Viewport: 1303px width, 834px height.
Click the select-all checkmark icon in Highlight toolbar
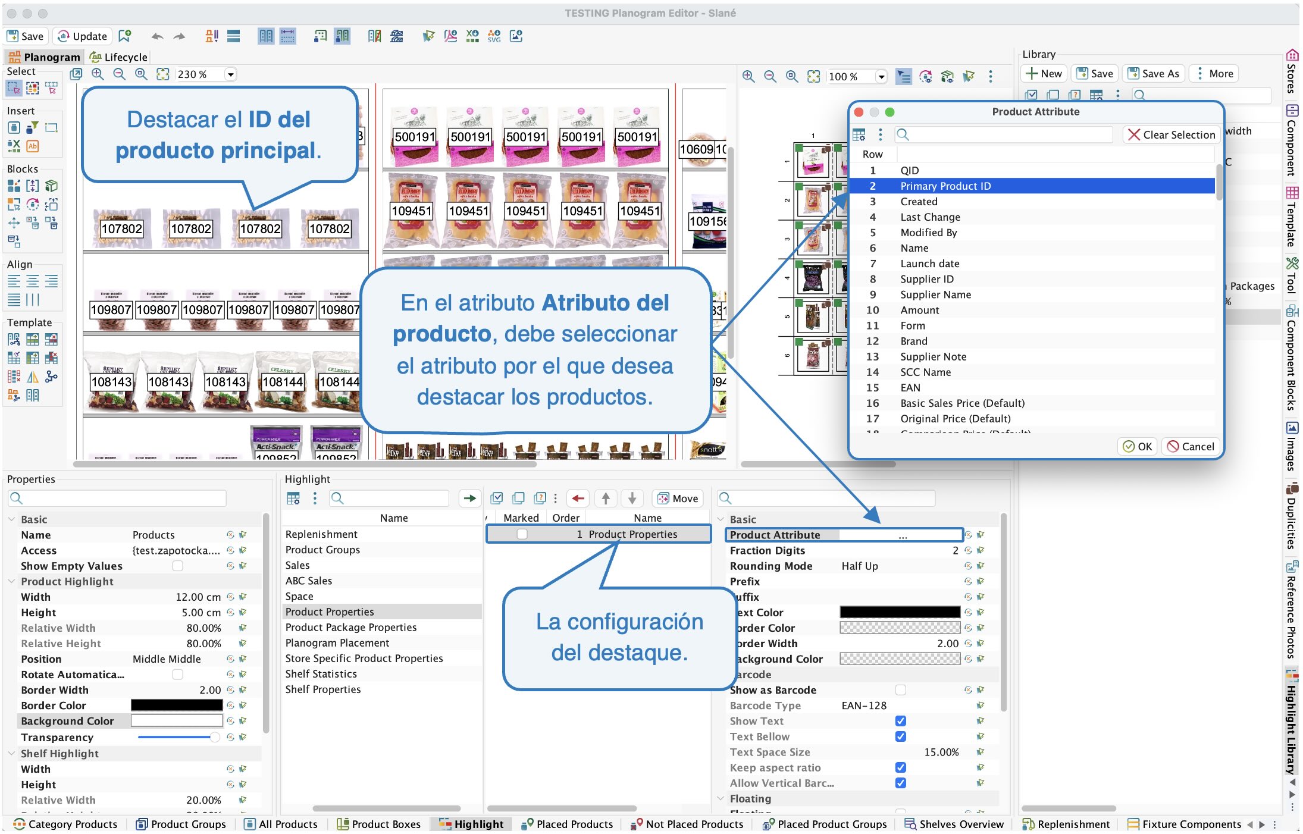coord(496,498)
